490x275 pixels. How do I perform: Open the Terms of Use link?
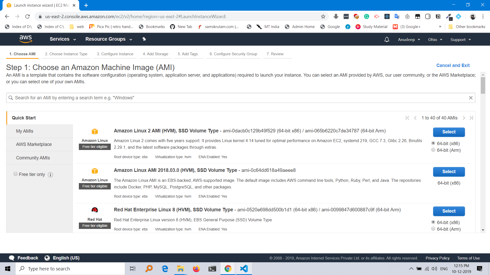tap(468, 258)
